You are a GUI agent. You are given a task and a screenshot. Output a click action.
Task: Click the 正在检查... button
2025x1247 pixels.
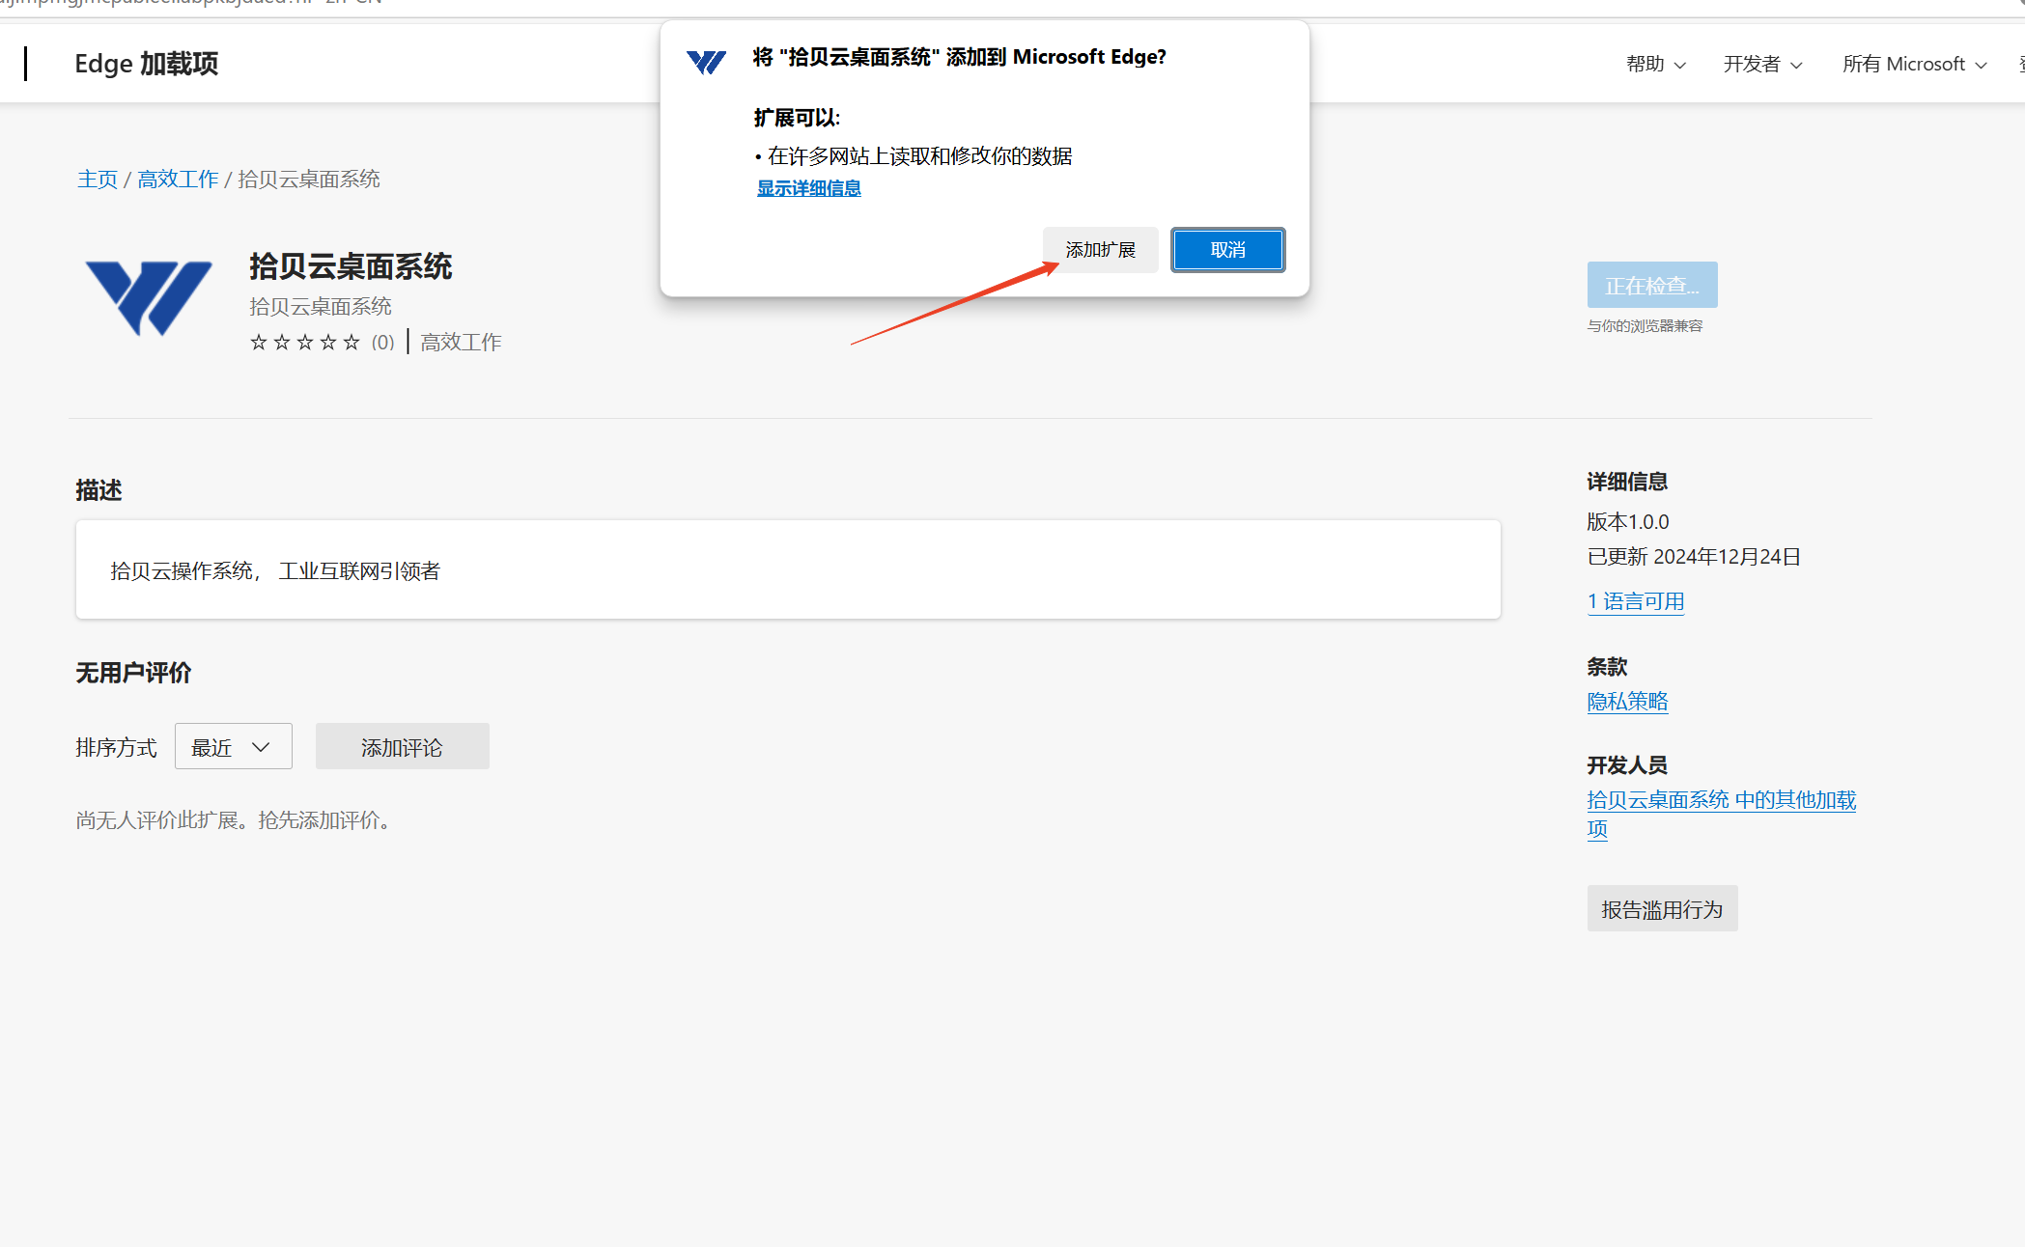click(1652, 285)
